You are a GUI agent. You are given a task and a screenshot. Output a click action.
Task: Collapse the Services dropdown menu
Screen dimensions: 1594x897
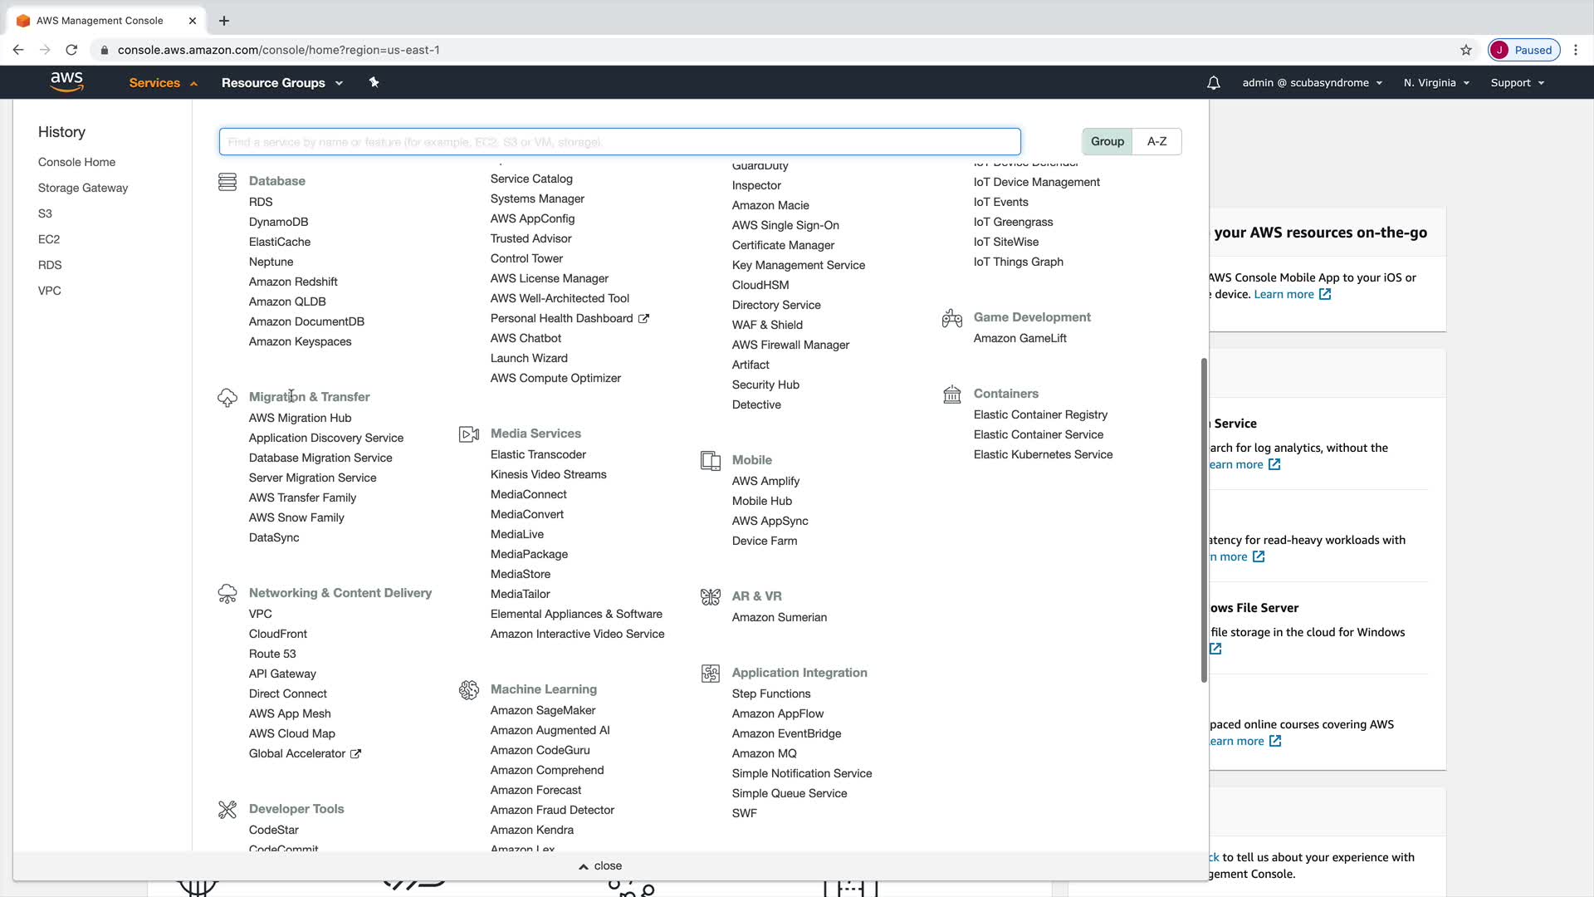pos(163,83)
